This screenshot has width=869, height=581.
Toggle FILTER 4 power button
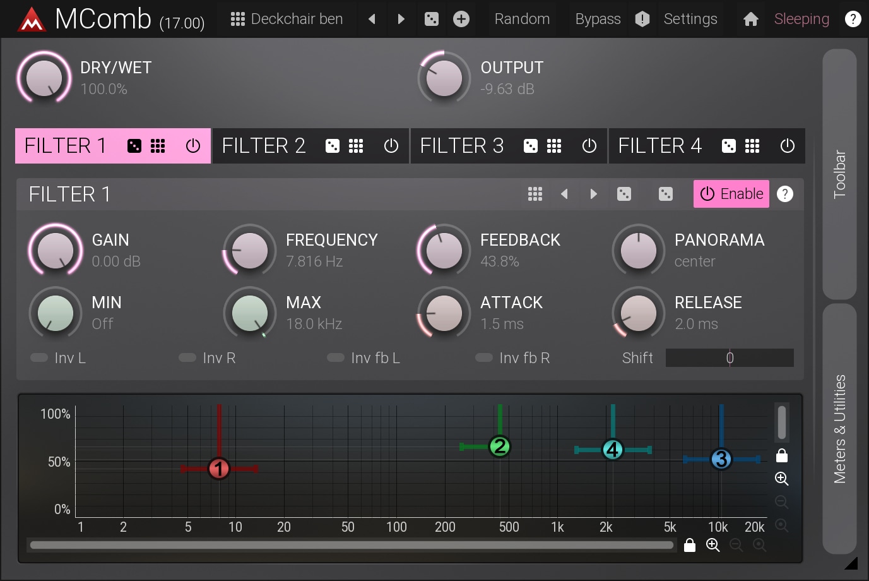click(x=788, y=146)
